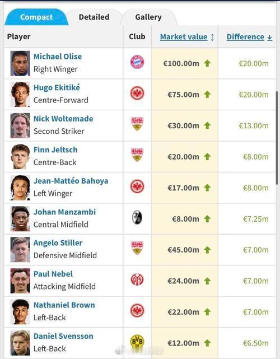The height and width of the screenshot is (359, 280).
Task: Select the Compact tab
Action: [36, 17]
